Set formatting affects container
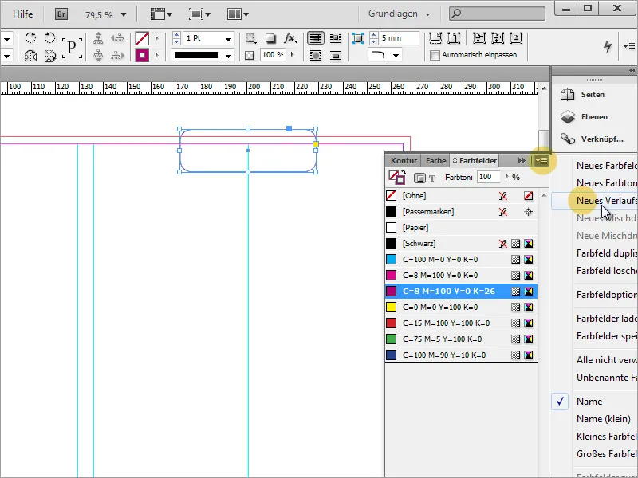 point(419,178)
